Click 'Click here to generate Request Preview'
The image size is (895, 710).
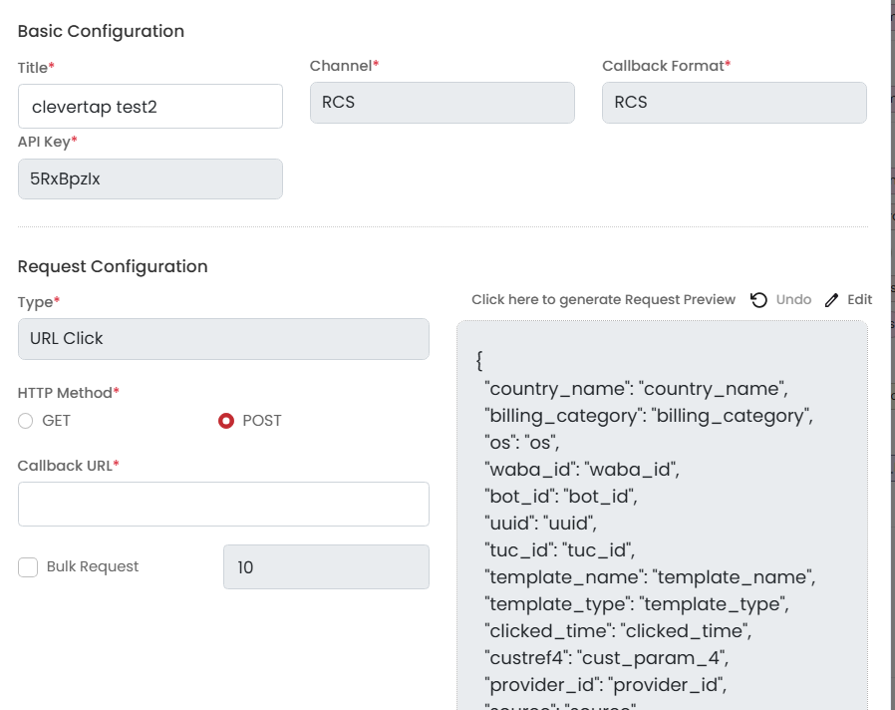(603, 300)
